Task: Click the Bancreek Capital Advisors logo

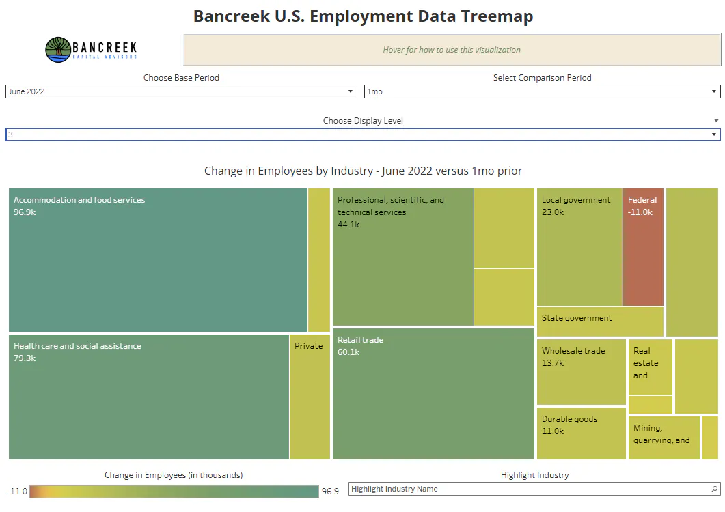Action: (x=92, y=49)
